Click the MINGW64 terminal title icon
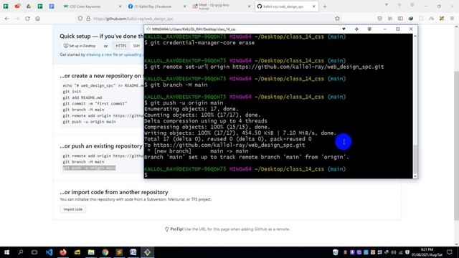 (148, 29)
